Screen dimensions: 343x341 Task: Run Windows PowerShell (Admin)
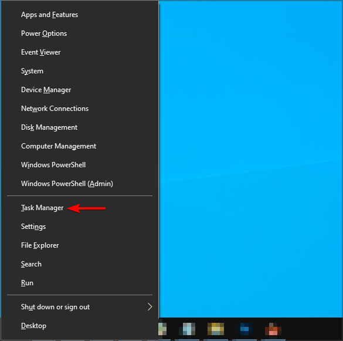(x=80, y=184)
